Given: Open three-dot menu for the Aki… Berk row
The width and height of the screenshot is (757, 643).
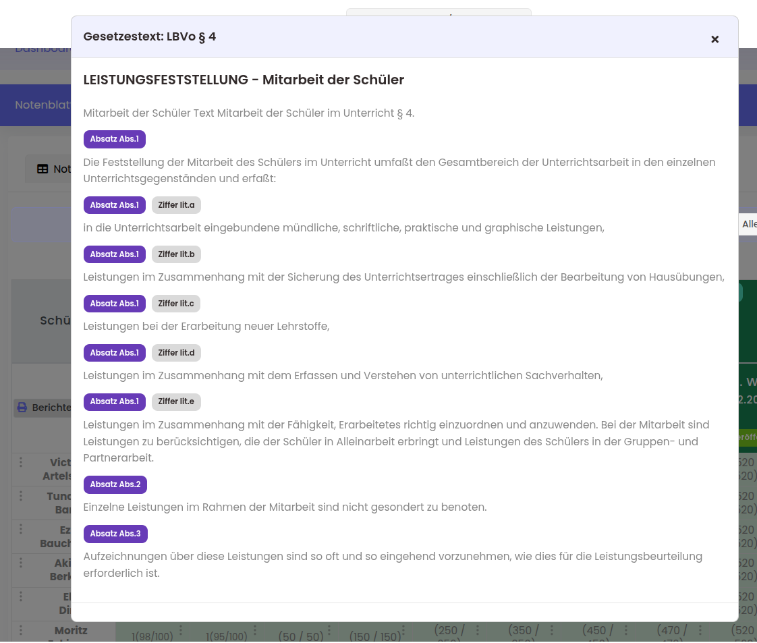Looking at the screenshot, I should tap(21, 563).
